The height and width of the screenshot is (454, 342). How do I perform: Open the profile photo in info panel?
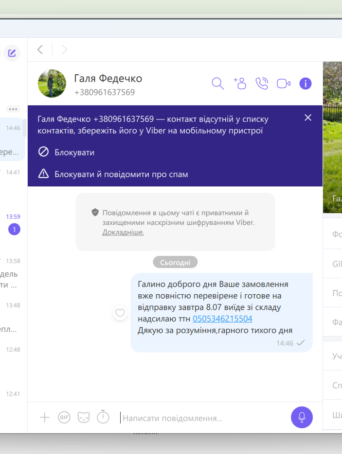[332, 137]
